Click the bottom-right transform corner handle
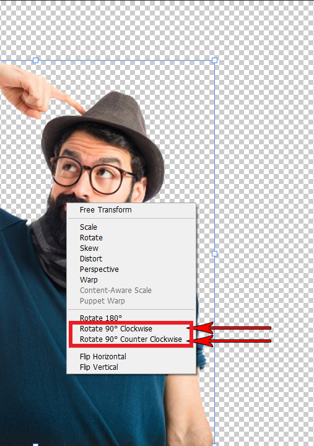The height and width of the screenshot is (446, 314). pyautogui.click(x=215, y=445)
